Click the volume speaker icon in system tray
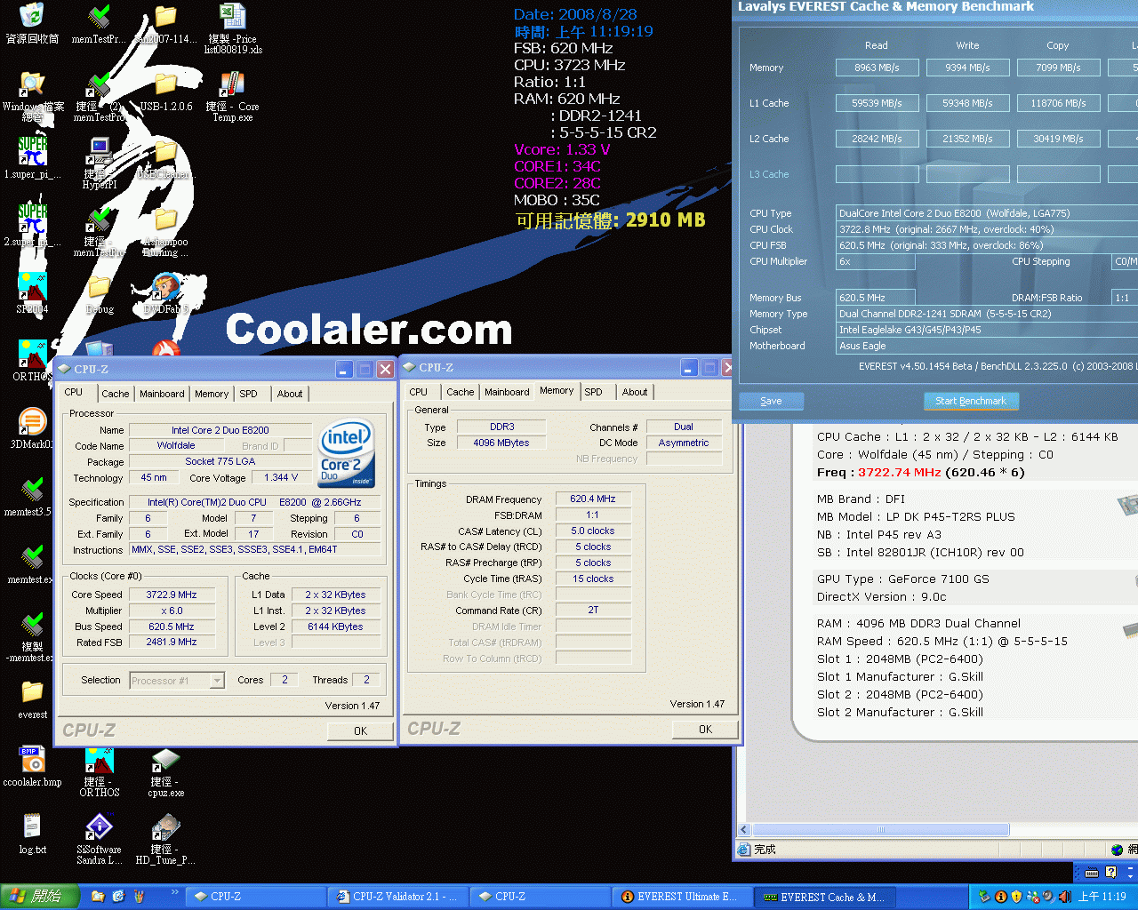The image size is (1138, 910). [1063, 897]
